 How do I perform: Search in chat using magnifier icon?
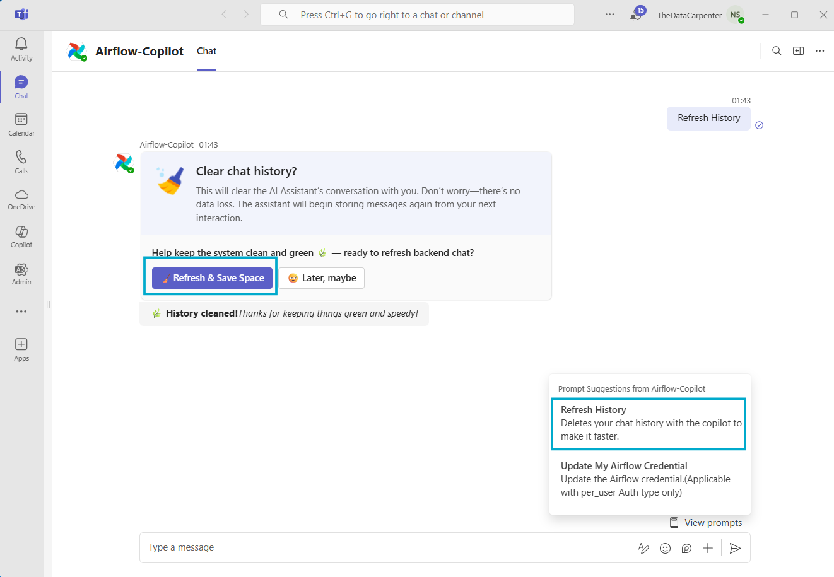click(777, 51)
